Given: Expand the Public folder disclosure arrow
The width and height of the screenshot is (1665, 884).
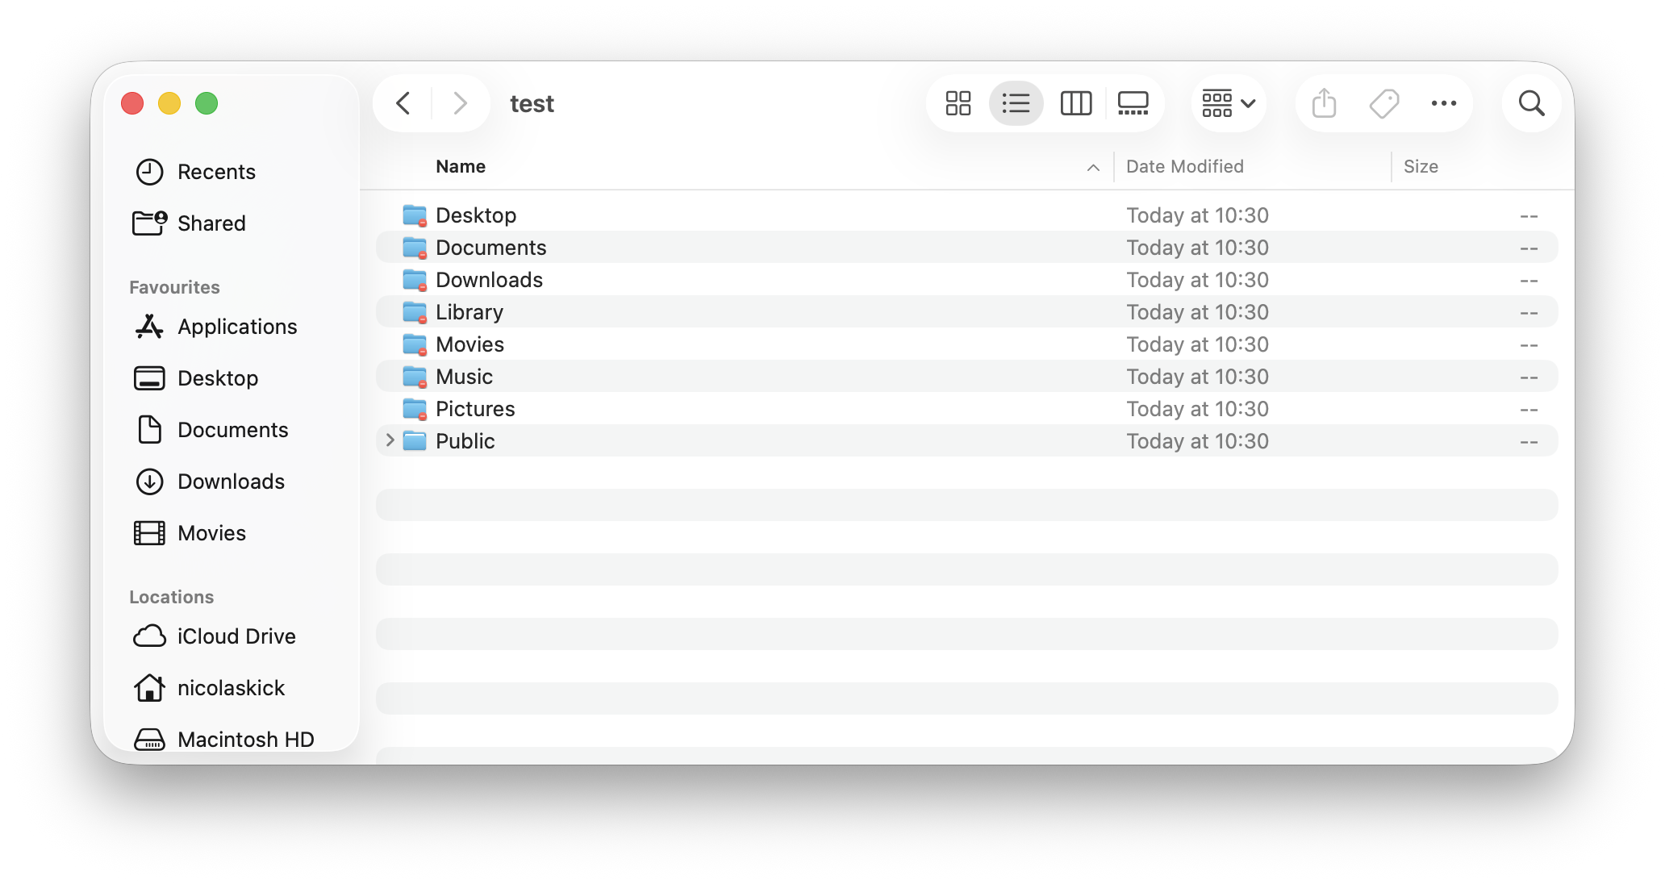Looking at the screenshot, I should 390,440.
